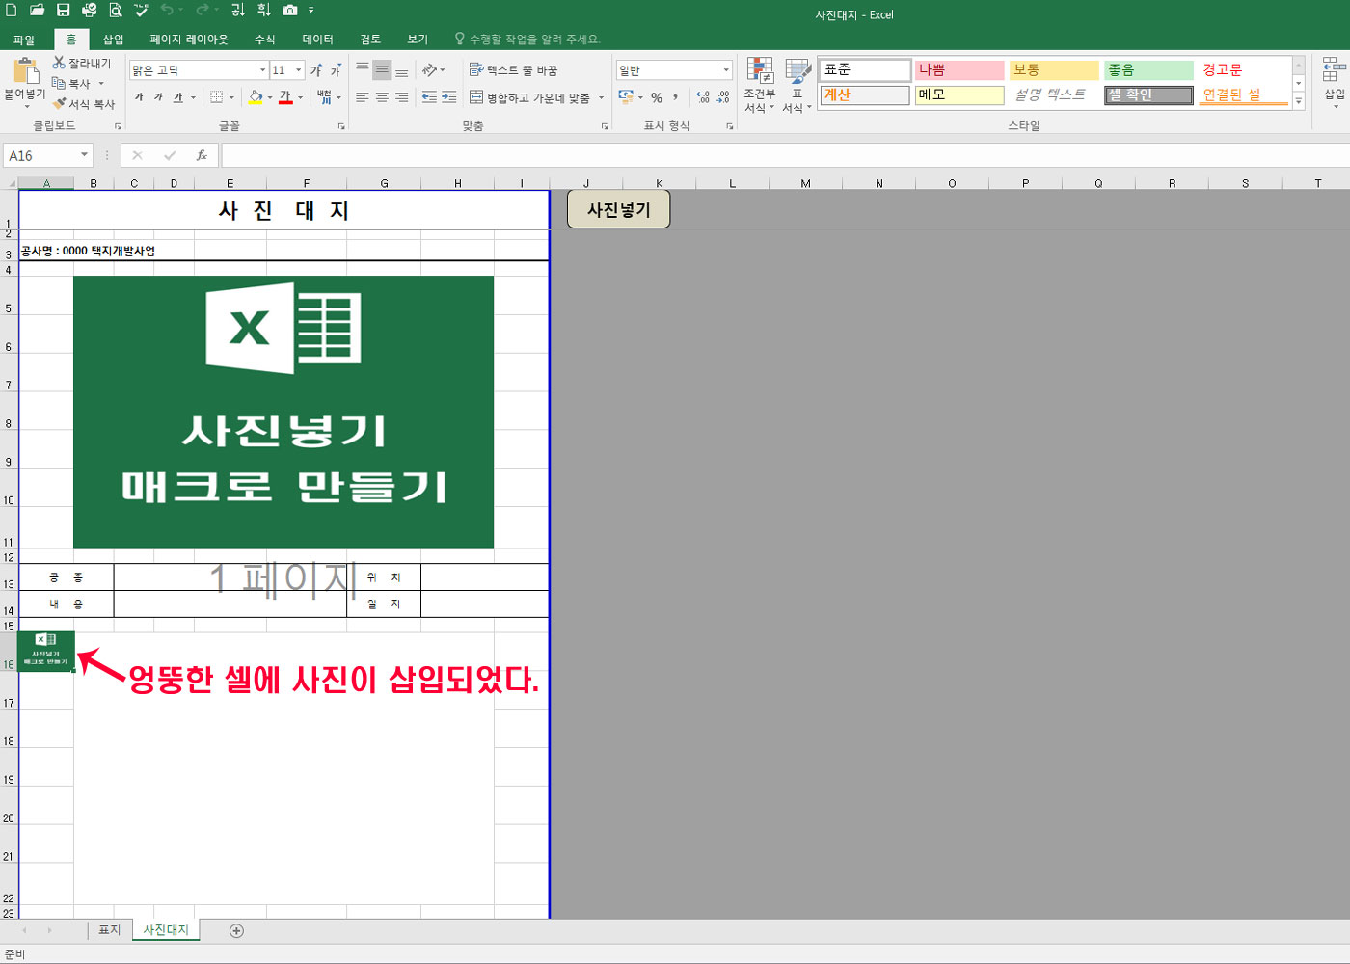Switch to the 표지 sheet tab
This screenshot has width=1350, height=964.
(110, 930)
